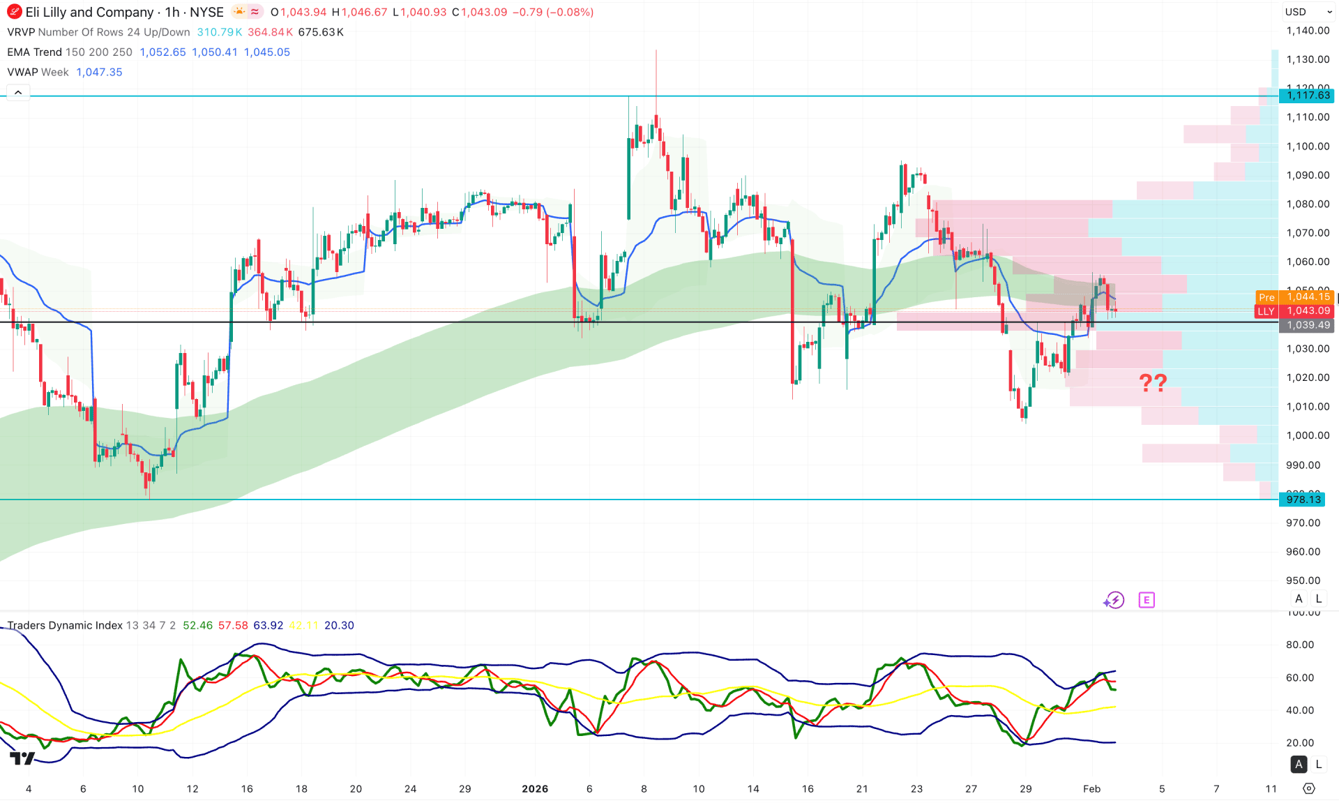Click 1h to change the chart interval
The height and width of the screenshot is (803, 1339).
tap(173, 12)
